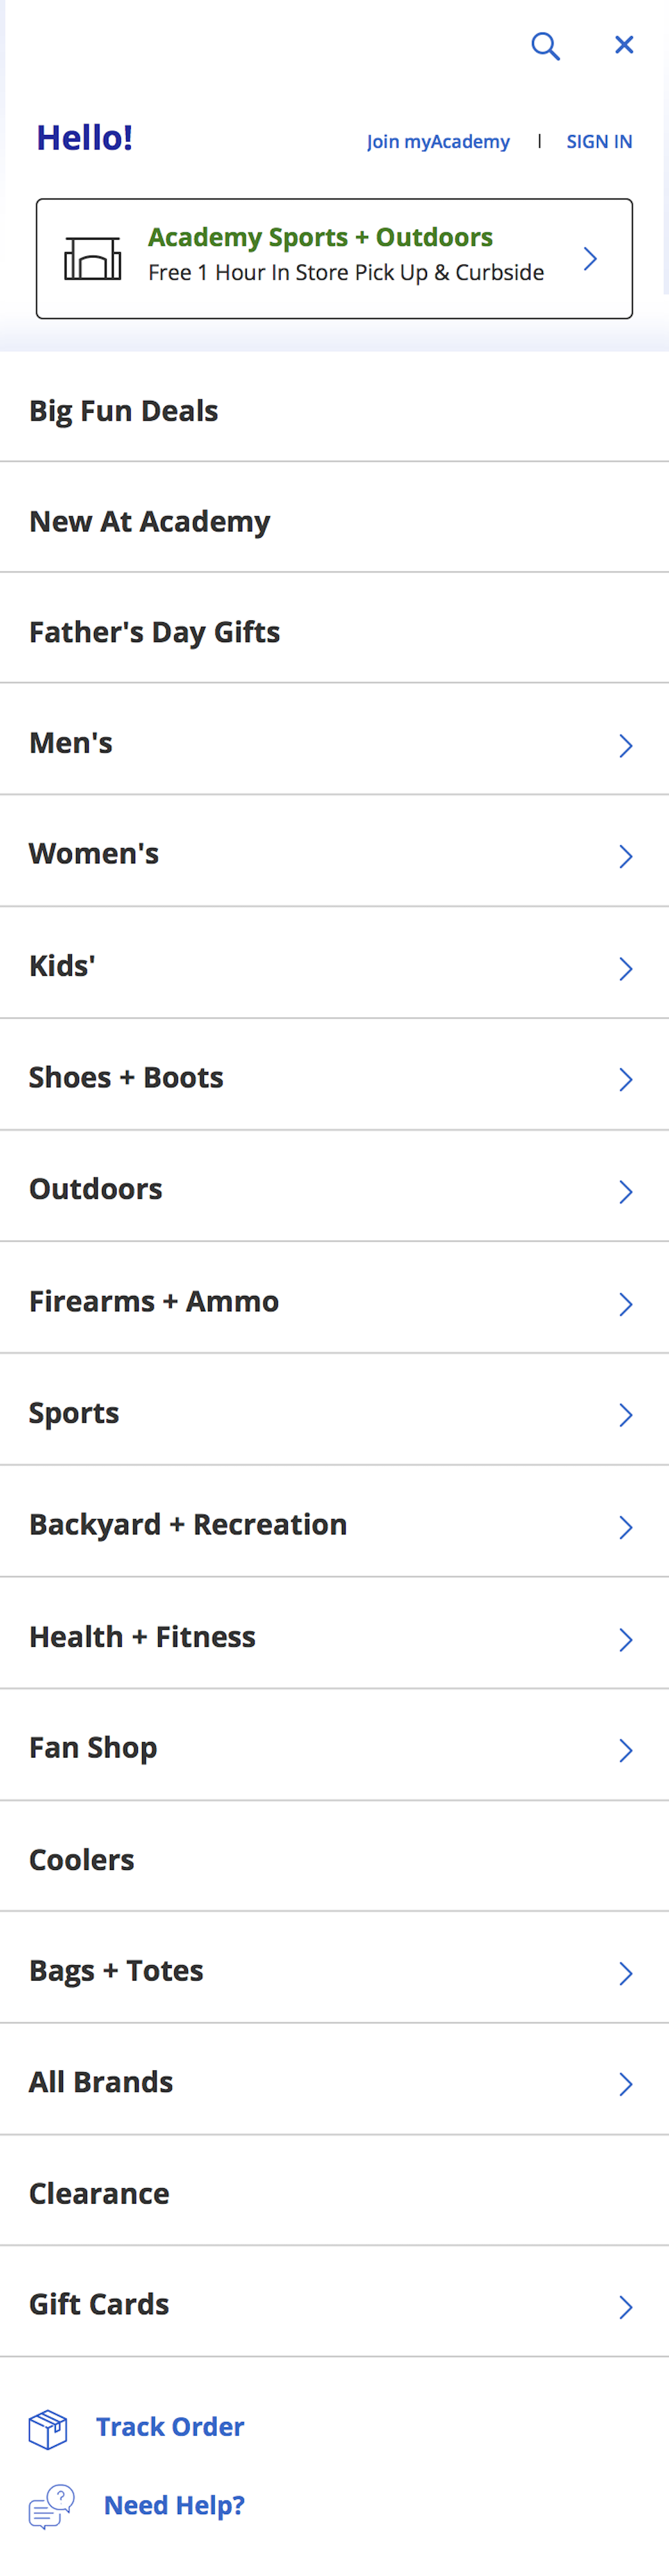Screen dimensions: 669x2576
Task: Select the Coolers category
Action: pos(82,1859)
